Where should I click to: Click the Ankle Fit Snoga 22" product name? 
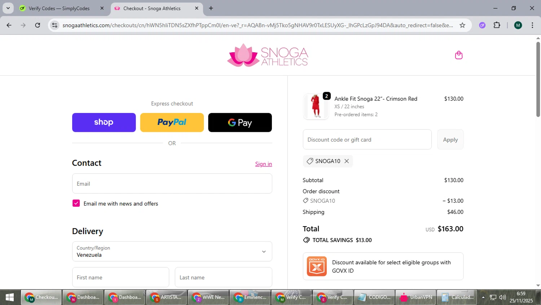(x=376, y=99)
